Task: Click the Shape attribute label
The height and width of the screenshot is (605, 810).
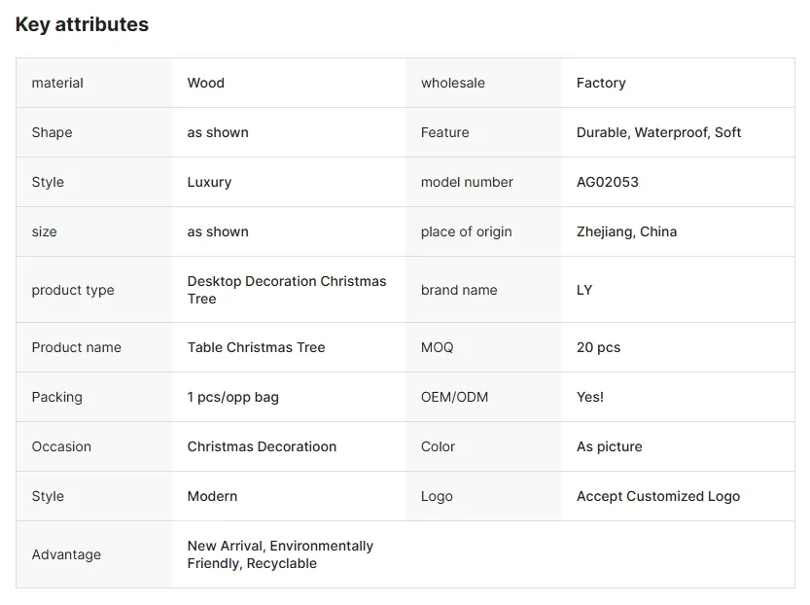Action: (52, 132)
